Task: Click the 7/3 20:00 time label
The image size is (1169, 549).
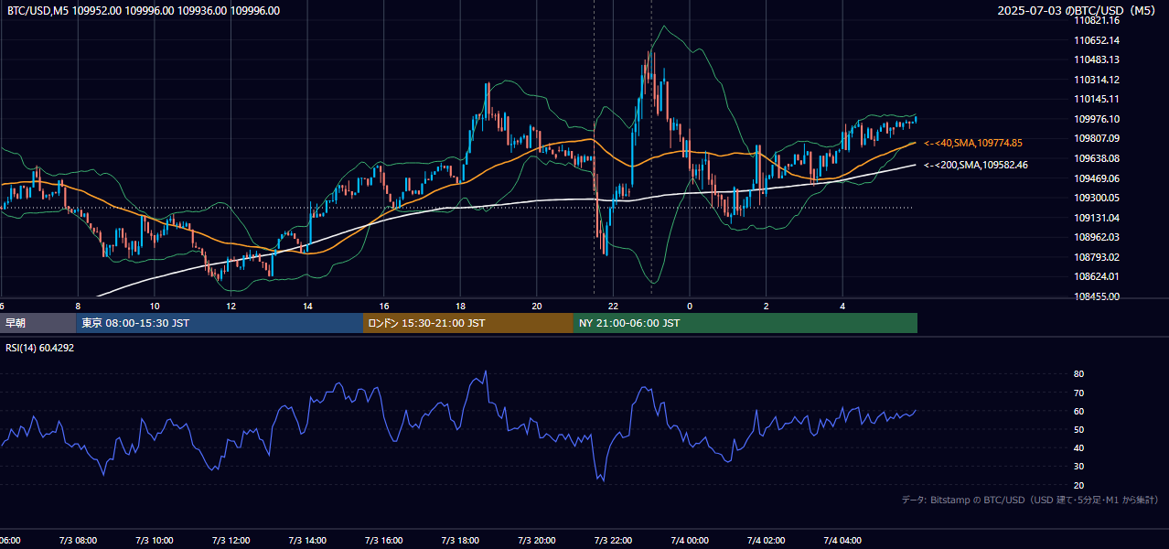Action: pos(537,541)
